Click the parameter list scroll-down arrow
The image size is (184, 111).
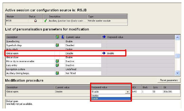tap(177, 73)
